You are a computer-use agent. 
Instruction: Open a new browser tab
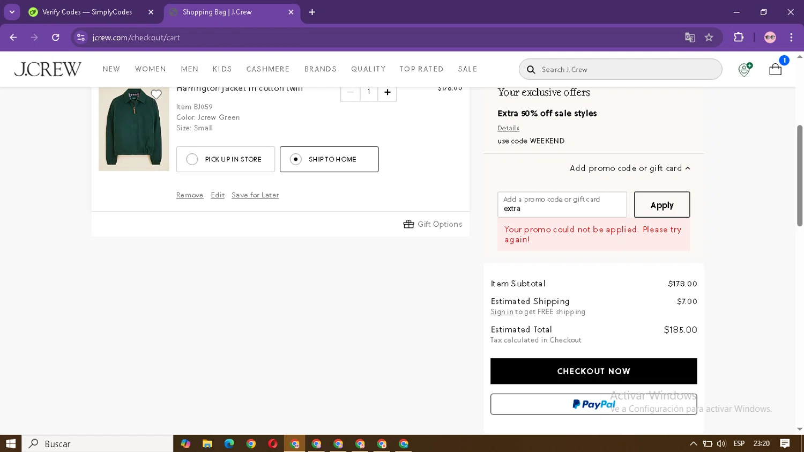312,12
